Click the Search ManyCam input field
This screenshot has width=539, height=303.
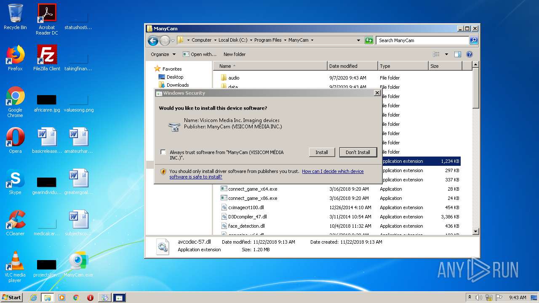tap(422, 40)
